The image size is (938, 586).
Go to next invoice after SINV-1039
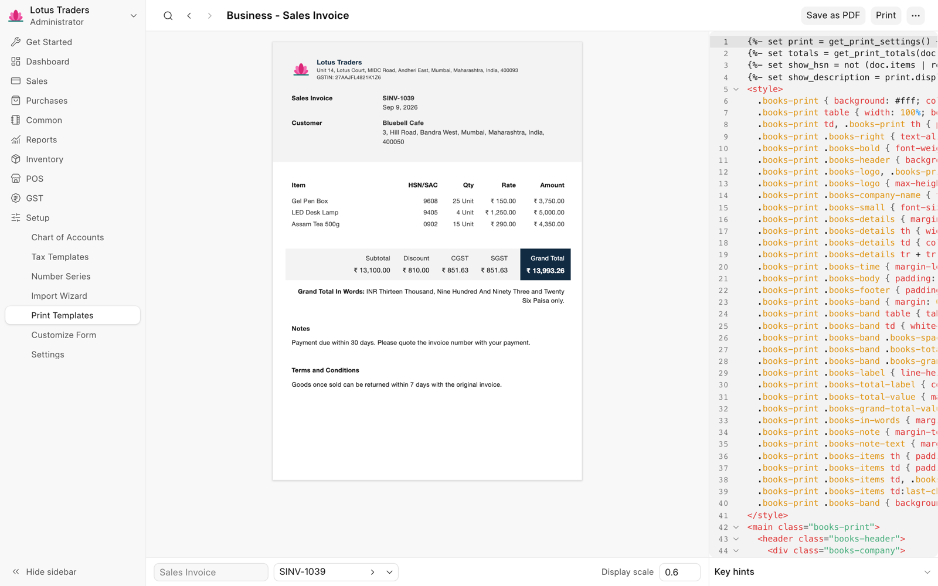[x=372, y=573]
